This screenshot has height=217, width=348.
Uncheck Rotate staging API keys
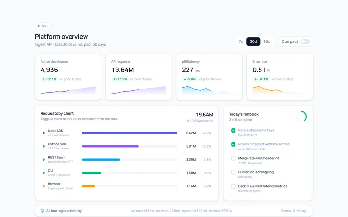(x=233, y=130)
